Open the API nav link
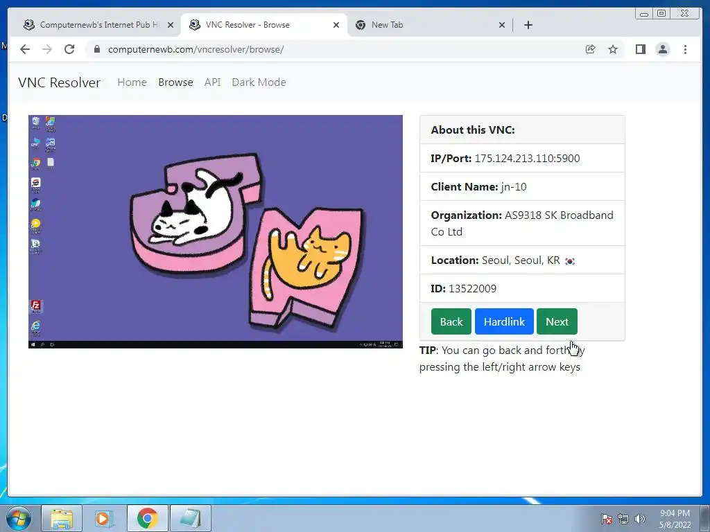710x532 pixels. tap(212, 82)
